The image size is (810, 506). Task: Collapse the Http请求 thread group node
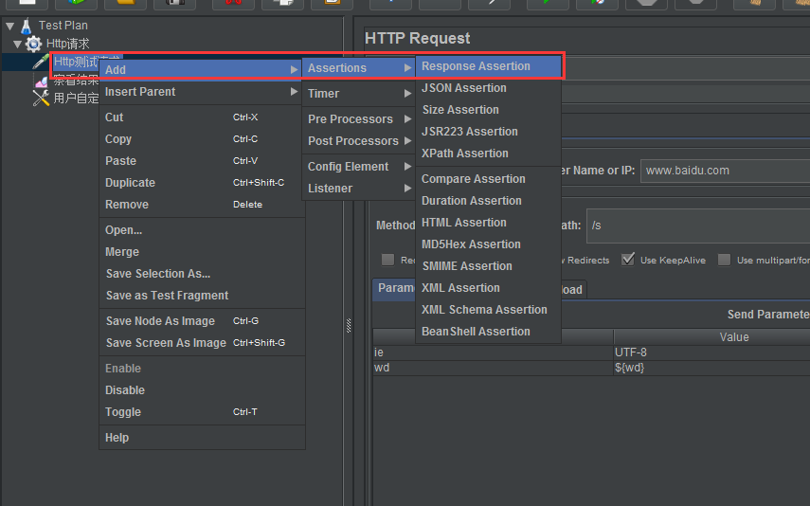point(18,44)
